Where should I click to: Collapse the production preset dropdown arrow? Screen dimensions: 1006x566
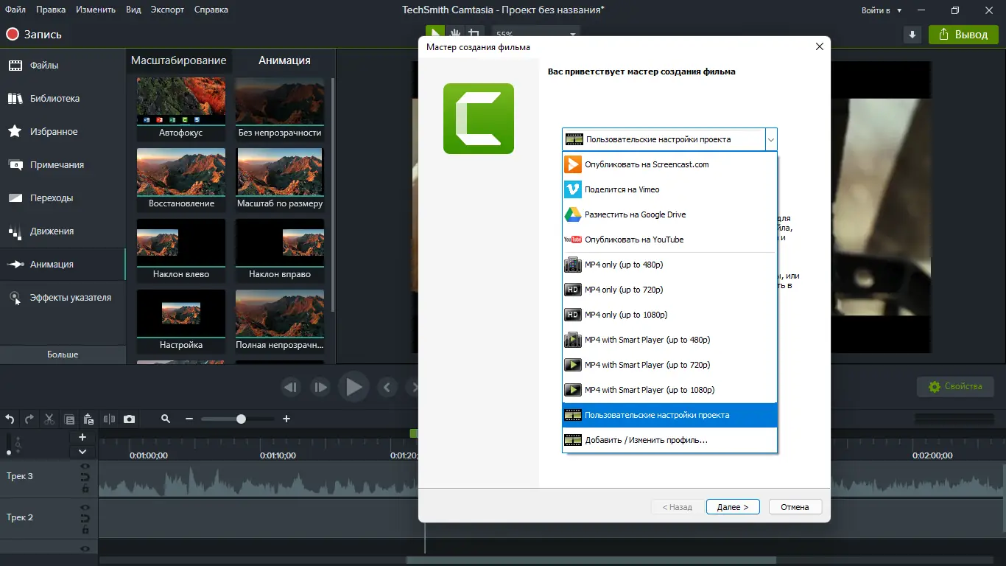click(x=771, y=139)
